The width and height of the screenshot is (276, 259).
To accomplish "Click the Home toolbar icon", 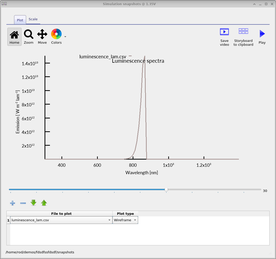I will point(14,37).
